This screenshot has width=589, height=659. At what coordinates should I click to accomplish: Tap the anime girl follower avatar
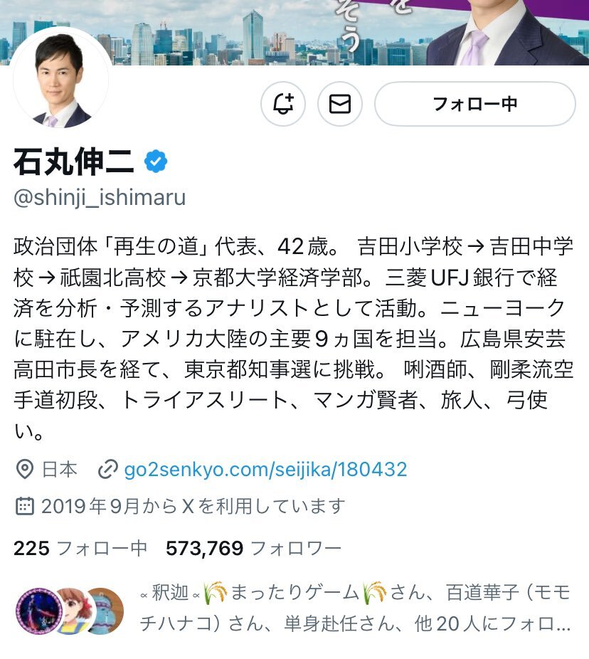[x=71, y=611]
